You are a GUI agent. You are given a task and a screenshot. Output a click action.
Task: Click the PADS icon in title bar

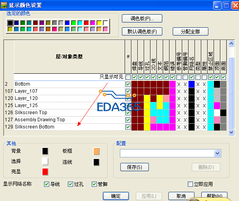click(x=4, y=5)
